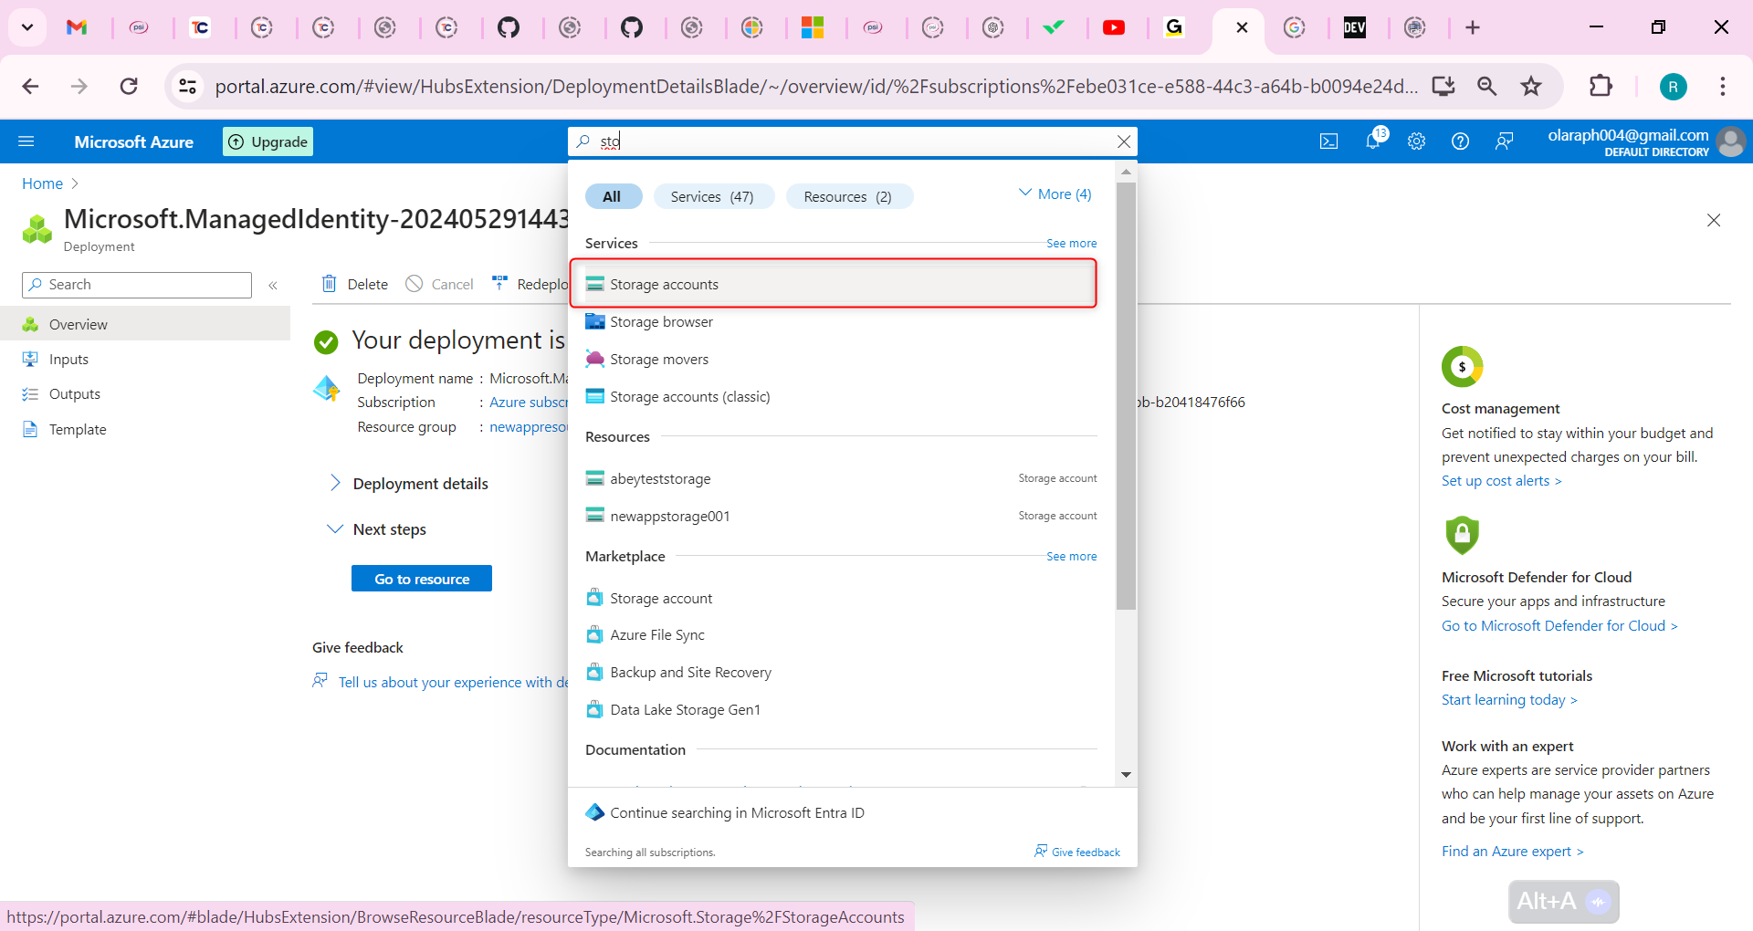This screenshot has height=931, width=1753.
Task: Click the search dropdown scrollbar down arrow
Action: (1126, 774)
